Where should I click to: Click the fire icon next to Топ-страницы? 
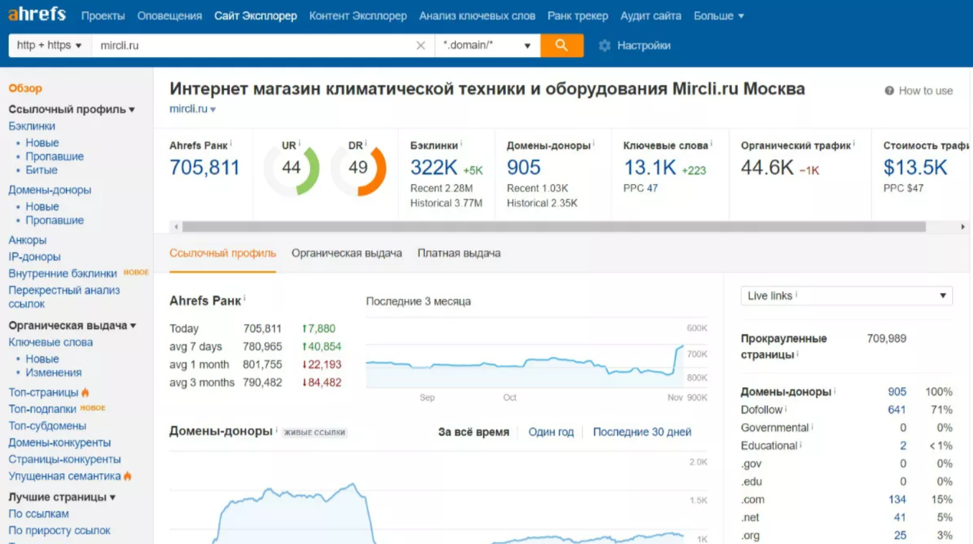(85, 392)
